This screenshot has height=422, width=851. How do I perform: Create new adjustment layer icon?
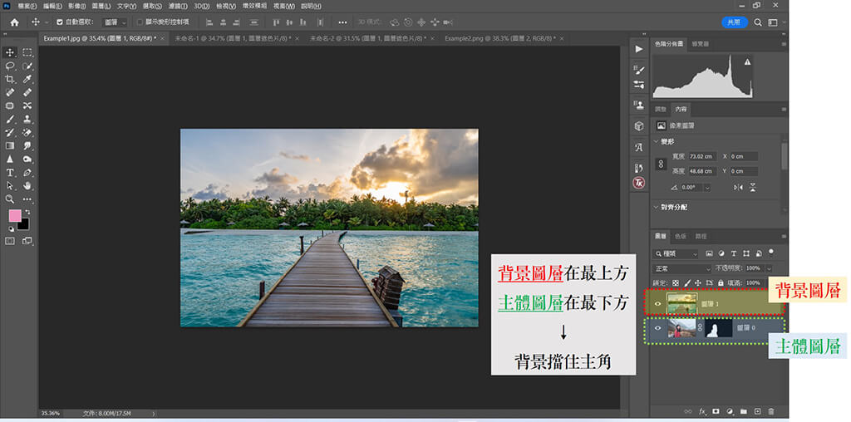[730, 412]
